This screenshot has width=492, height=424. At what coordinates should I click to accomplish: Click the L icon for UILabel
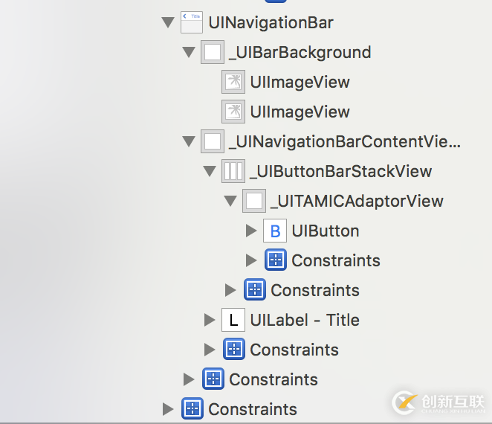[x=233, y=320]
